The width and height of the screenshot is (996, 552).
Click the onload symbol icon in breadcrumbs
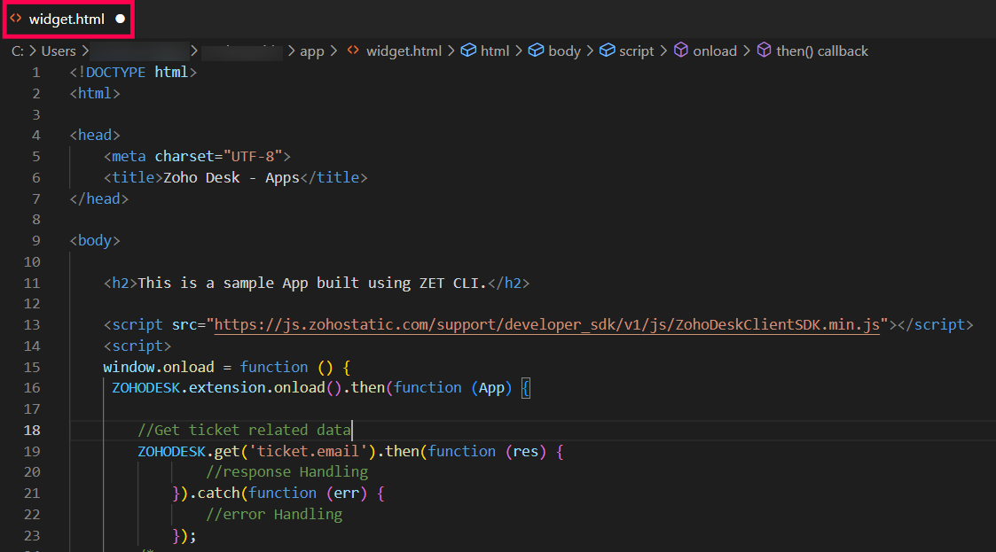[x=681, y=51]
